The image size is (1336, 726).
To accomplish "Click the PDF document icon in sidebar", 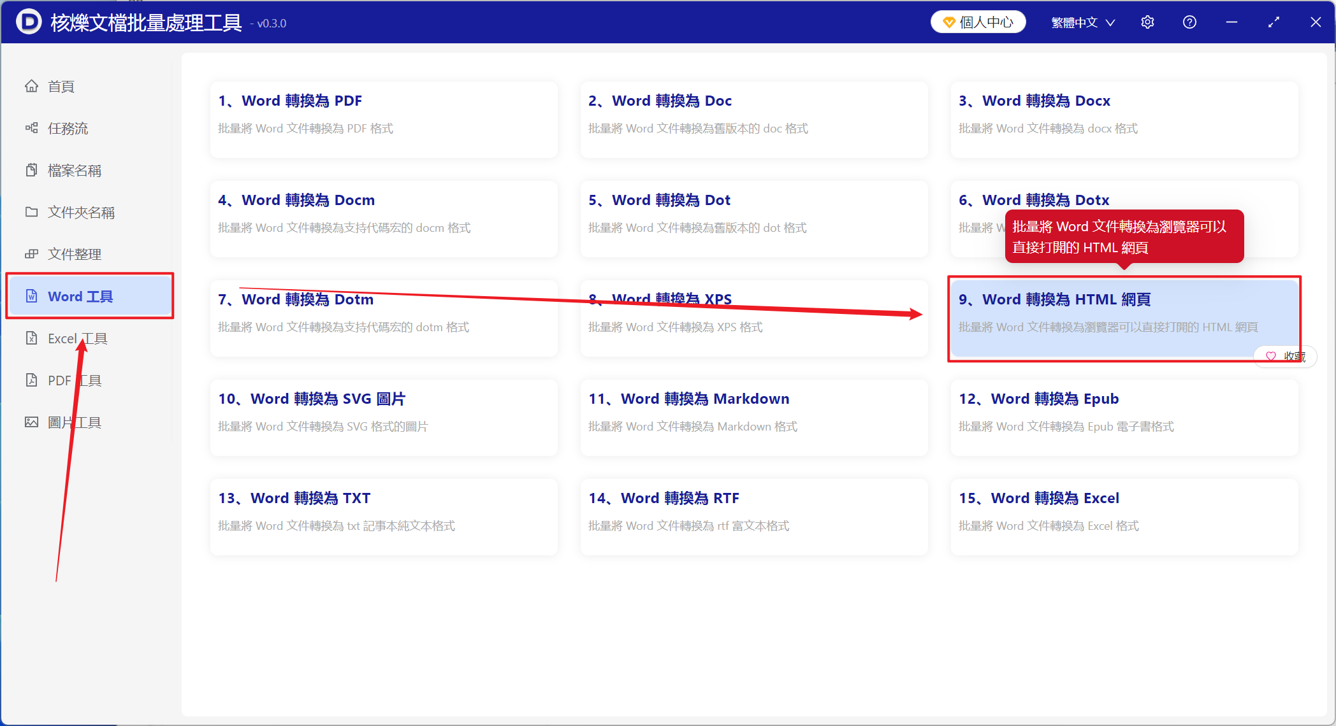I will [x=31, y=380].
